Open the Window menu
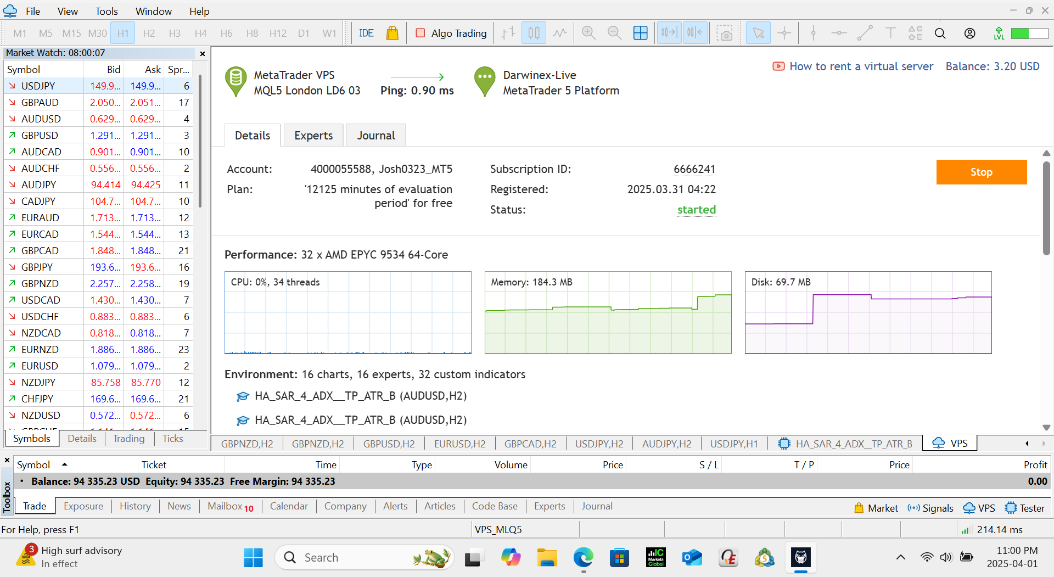 [x=154, y=11]
